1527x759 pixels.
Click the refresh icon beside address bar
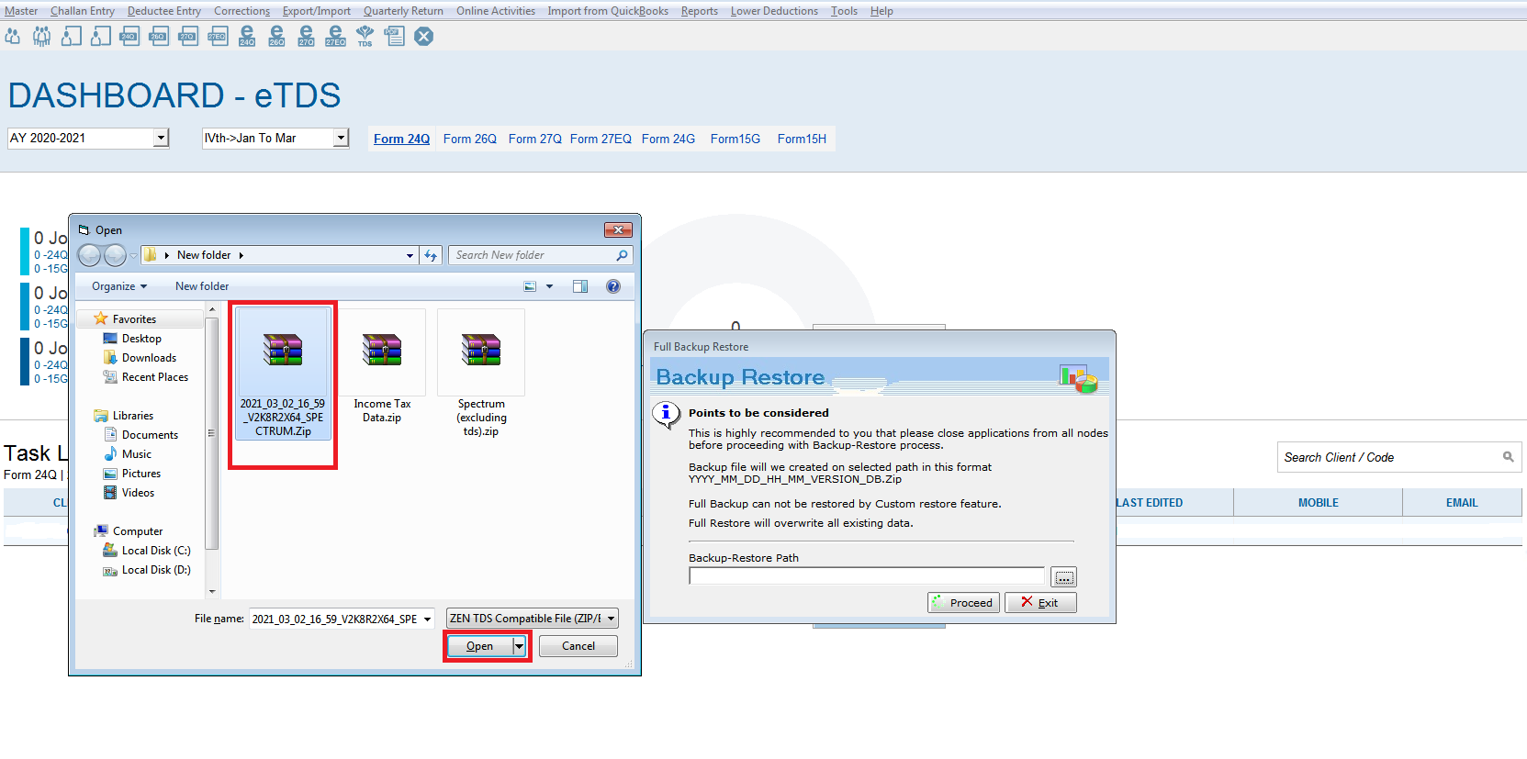tap(431, 255)
